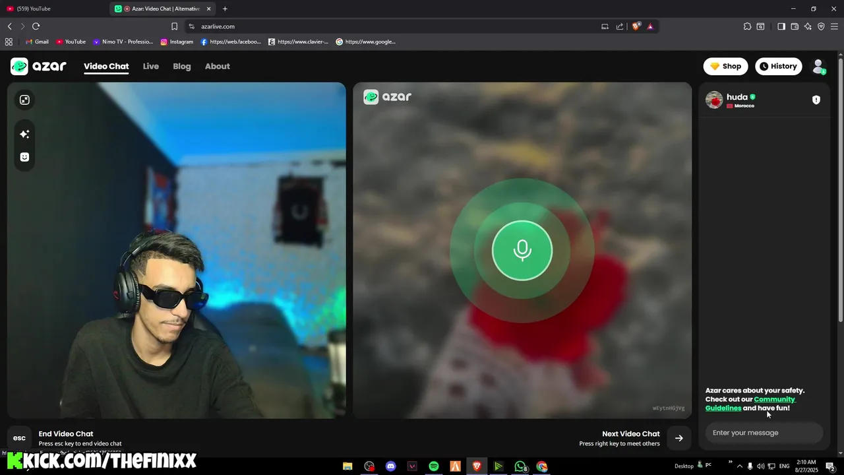Screen dimensions: 844x475
Task: Open the apps grid icon in bookmarks bar
Action: [9, 42]
